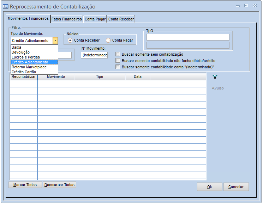Collapse the Tipo do Movimento dropdown arrow
This screenshot has width=263, height=204.
[x=55, y=41]
